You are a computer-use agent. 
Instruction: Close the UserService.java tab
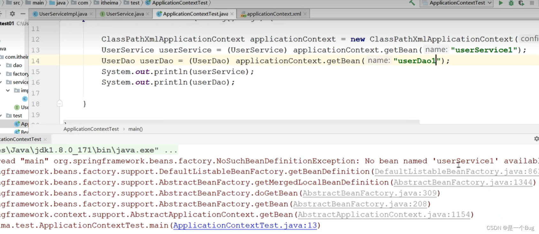pos(148,14)
